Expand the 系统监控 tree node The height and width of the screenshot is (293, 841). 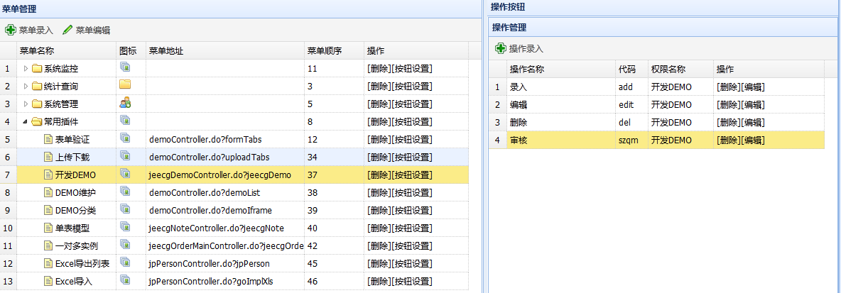click(x=26, y=69)
